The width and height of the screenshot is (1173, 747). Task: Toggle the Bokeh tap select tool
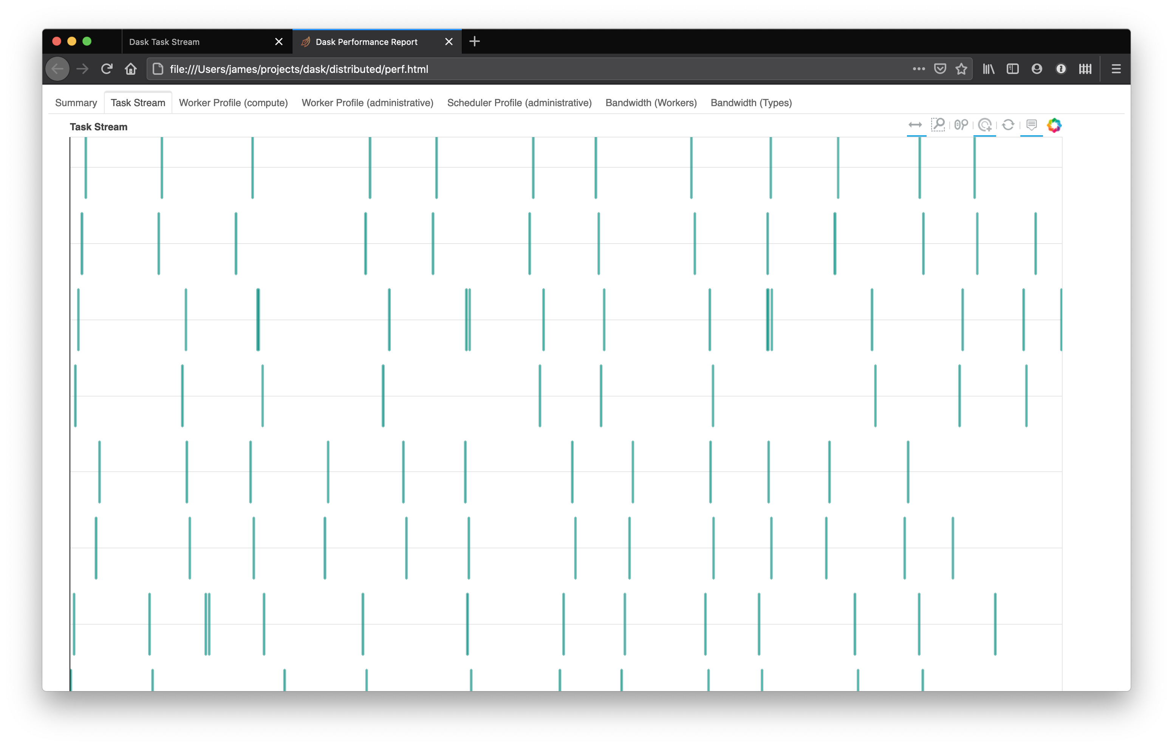(984, 125)
